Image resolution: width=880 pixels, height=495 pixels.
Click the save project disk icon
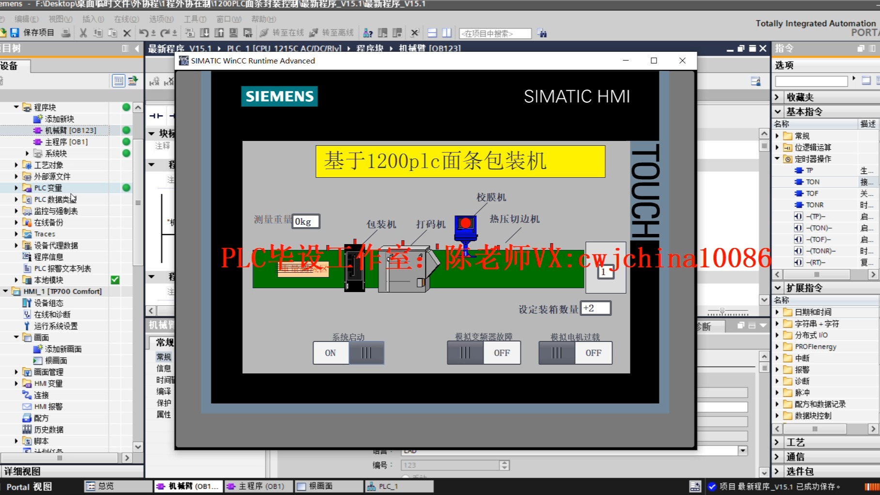tap(15, 32)
